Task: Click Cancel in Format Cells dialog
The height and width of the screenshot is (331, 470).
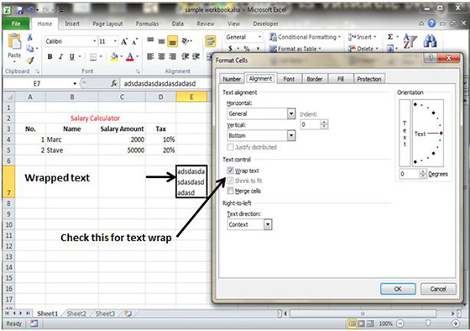Action: pyautogui.click(x=438, y=289)
